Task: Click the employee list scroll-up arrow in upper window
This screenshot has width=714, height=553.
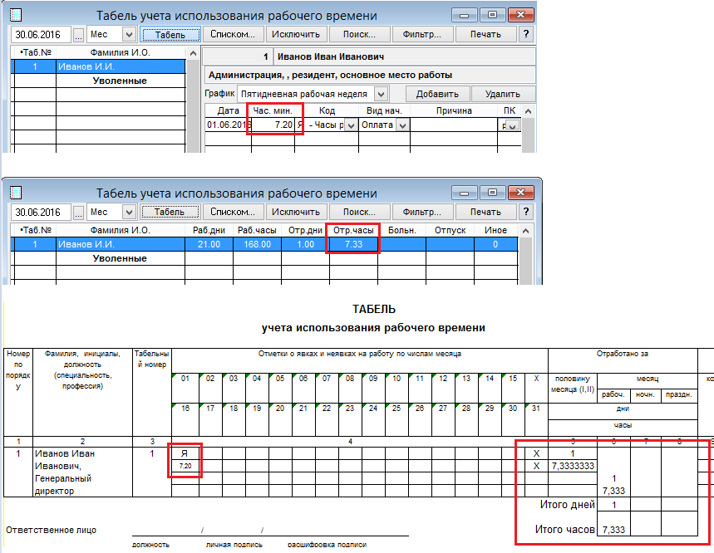Action: point(193,53)
